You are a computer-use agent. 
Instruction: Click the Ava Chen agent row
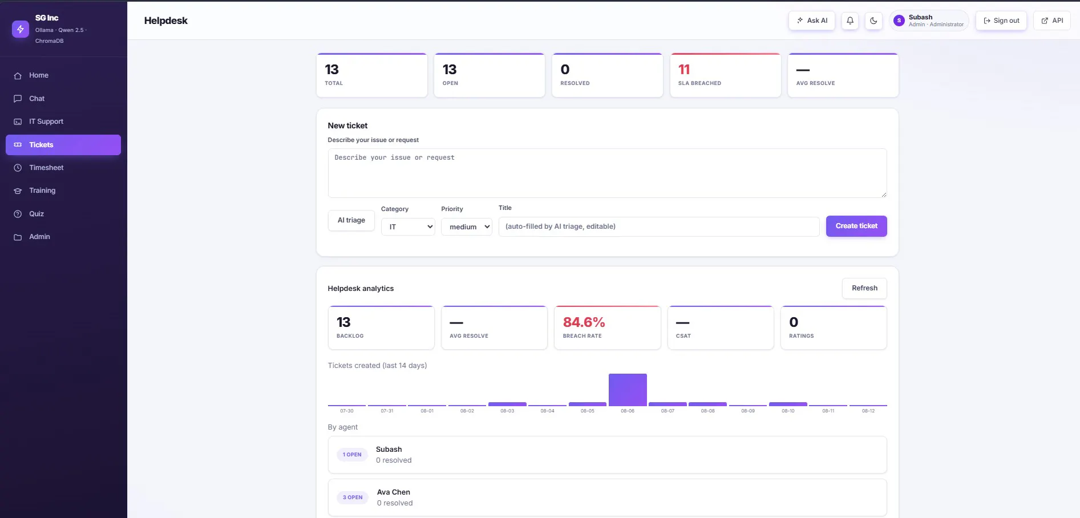point(607,497)
